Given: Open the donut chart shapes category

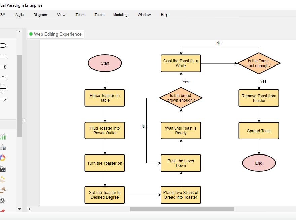Looking at the screenshot, I should tap(3, 158).
